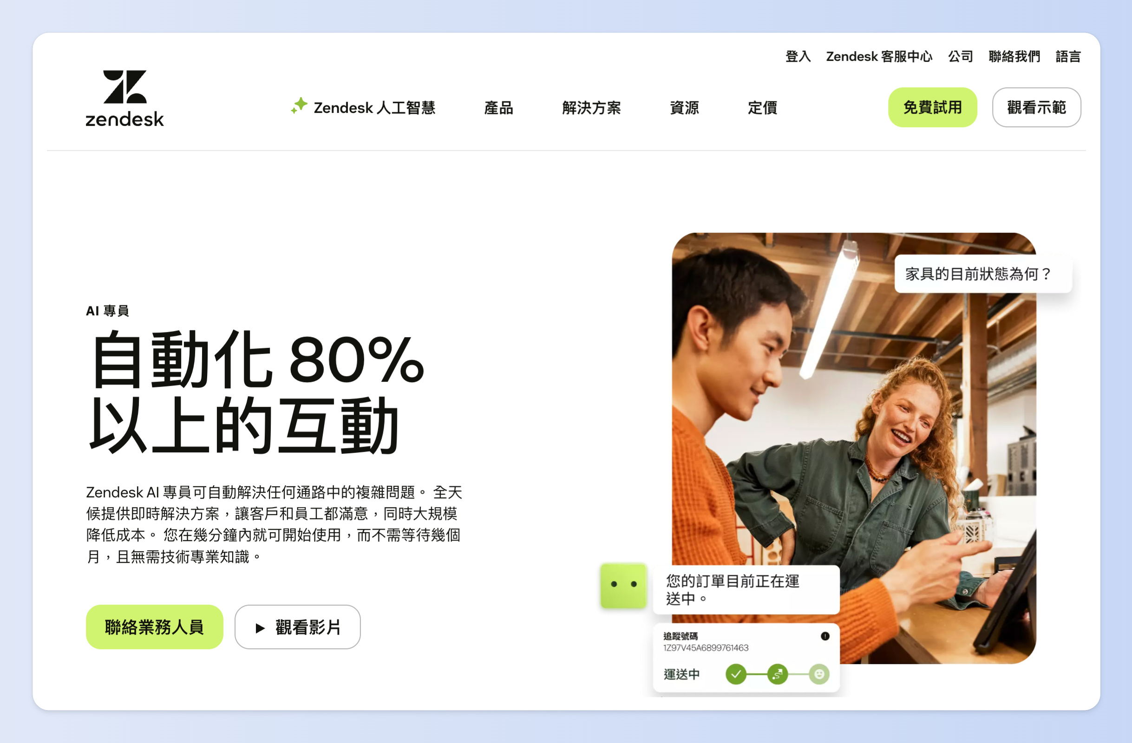Click the 聯絡我們 link
Viewport: 1132px width, 743px height.
(x=1014, y=57)
